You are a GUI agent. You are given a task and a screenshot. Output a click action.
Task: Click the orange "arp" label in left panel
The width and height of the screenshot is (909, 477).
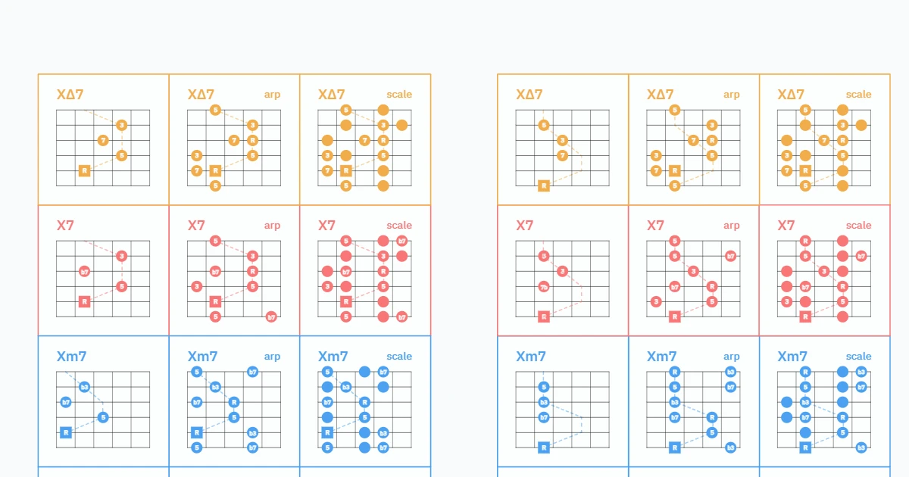[272, 95]
